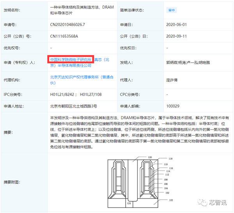Click the 申请人邮编 field label
Image resolution: width=234 pixels, height=213 pixels.
pos(130,106)
